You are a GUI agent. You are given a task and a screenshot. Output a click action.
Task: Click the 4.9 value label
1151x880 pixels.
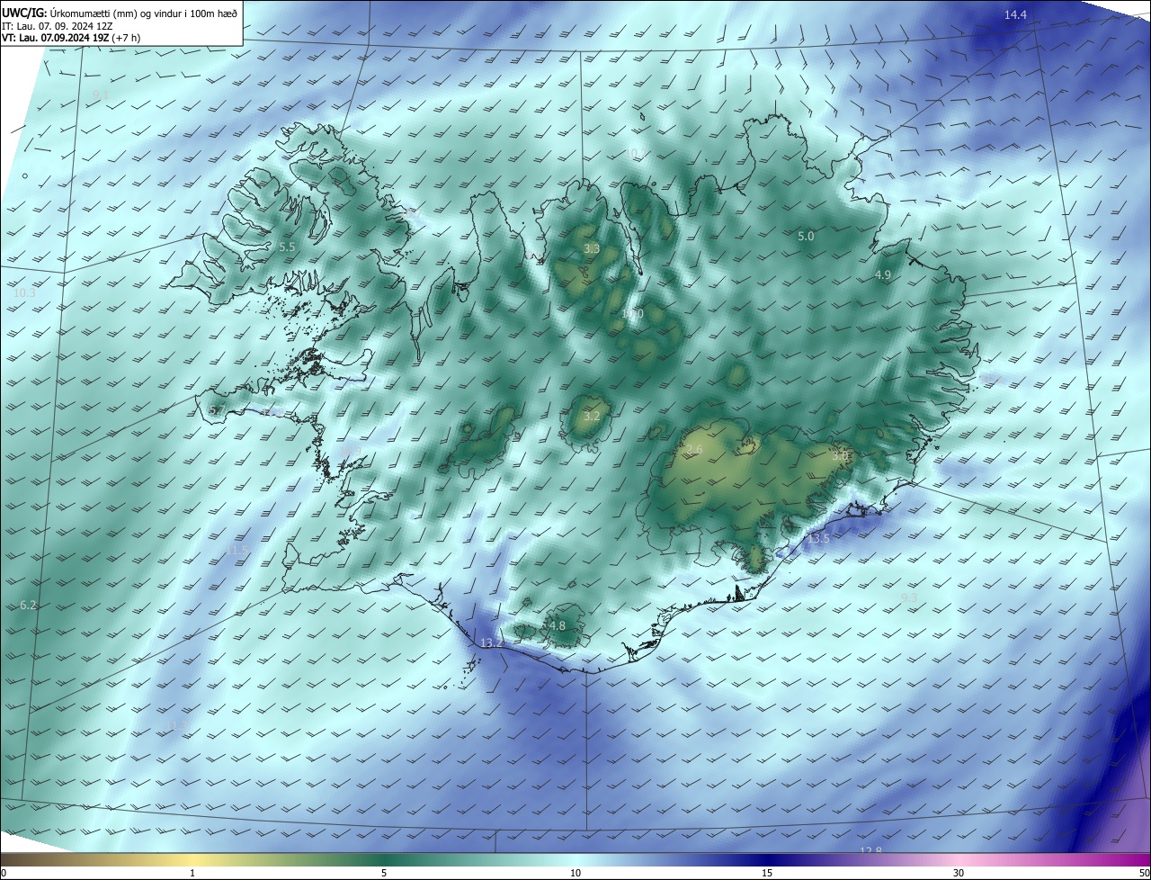coord(882,275)
